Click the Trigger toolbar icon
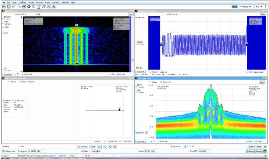 pyautogui.click(x=34, y=7)
